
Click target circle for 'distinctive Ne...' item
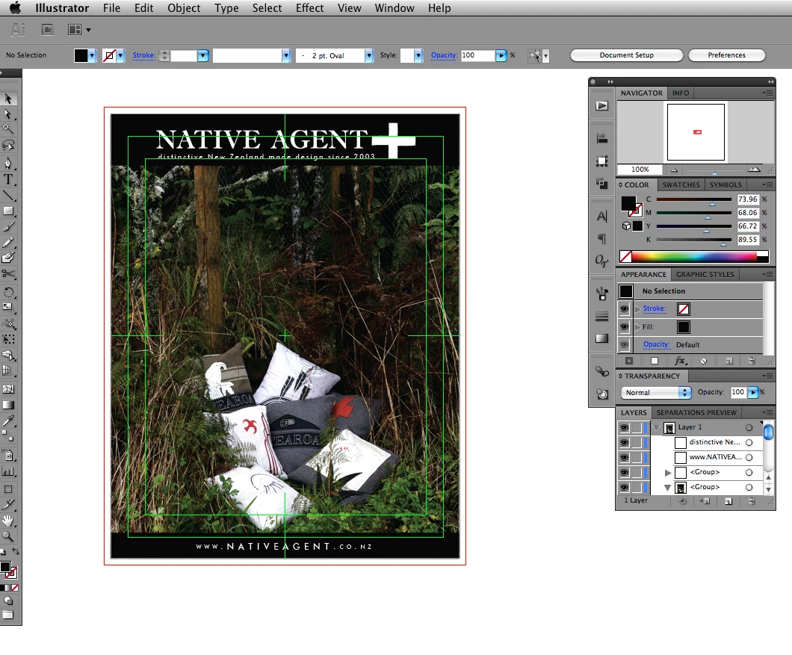click(x=749, y=442)
